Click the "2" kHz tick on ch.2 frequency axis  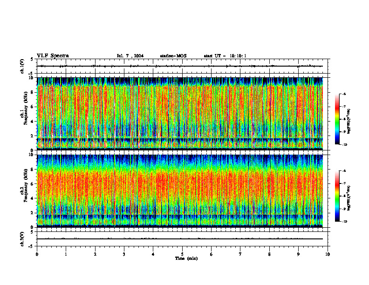[x=33, y=213]
